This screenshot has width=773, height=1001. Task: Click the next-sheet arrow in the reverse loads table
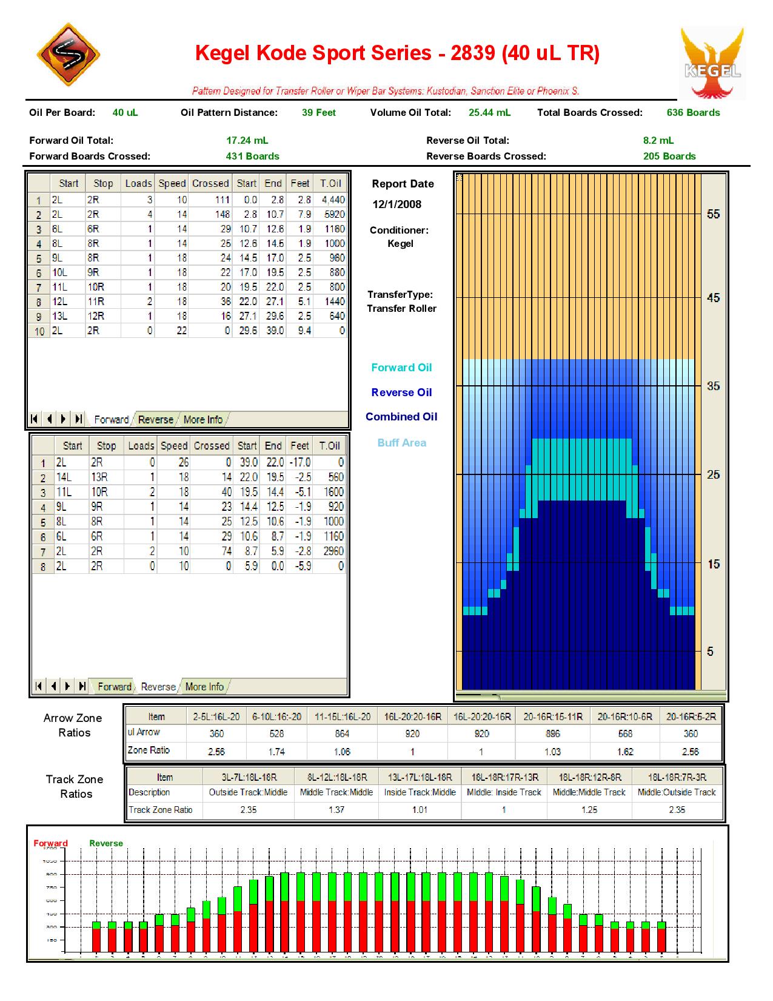tap(67, 686)
